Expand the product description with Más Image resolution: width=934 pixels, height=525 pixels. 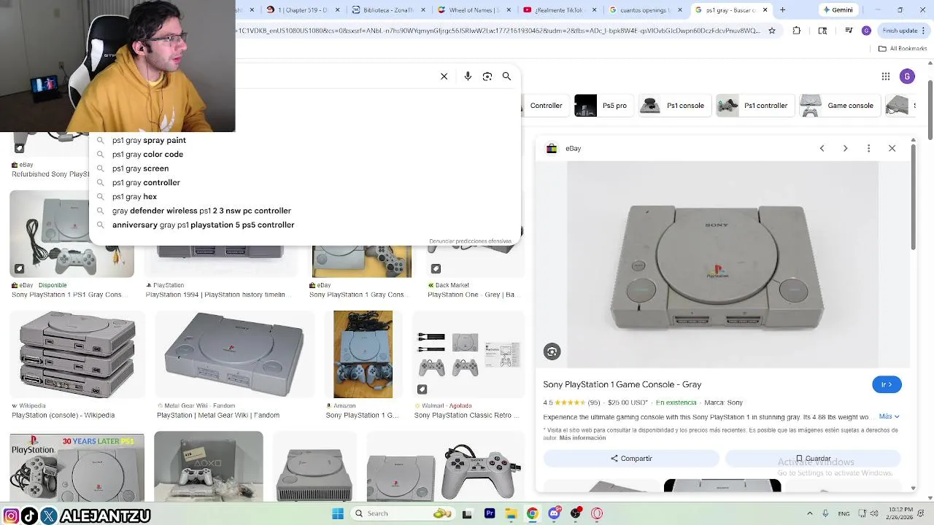coord(889,416)
